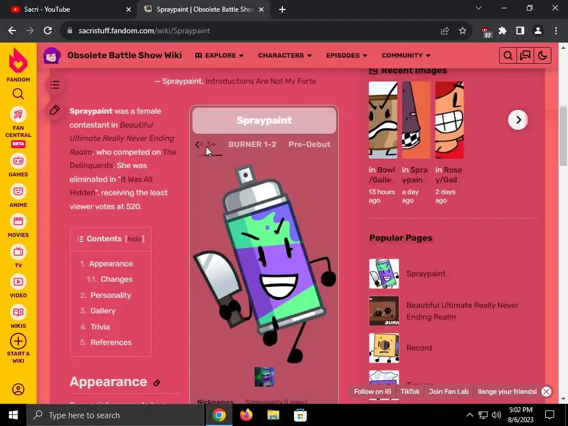Go to the Appearance contents entry
Image resolution: width=568 pixels, height=426 pixels.
[x=111, y=263]
